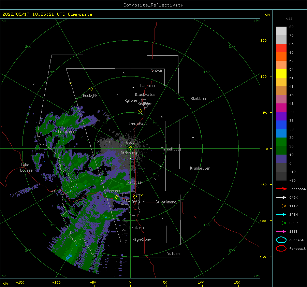Click the yellow diamond marker below Cochrane
The image size is (307, 287).
[117, 197]
